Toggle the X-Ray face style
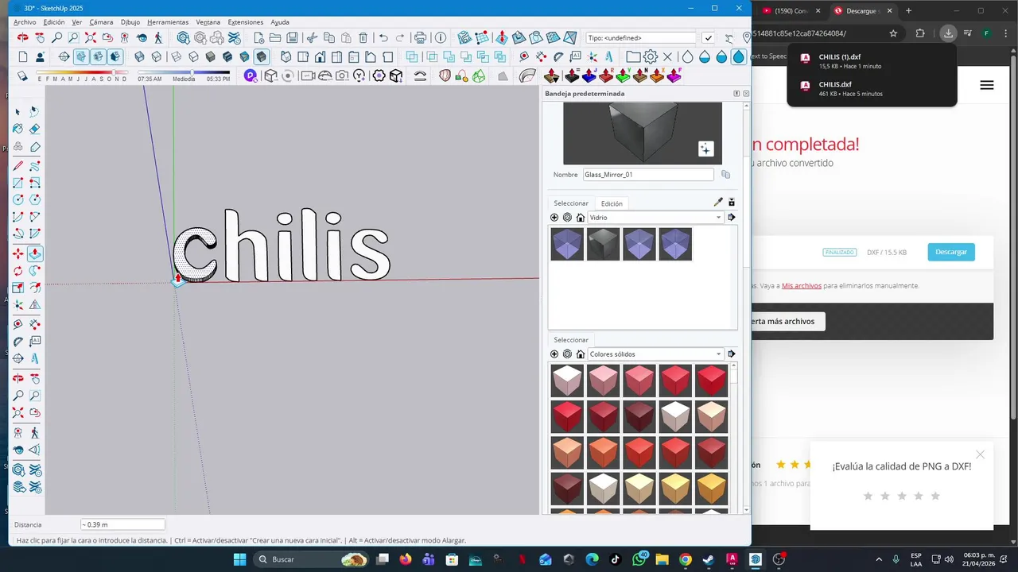Screen dimensions: 1018x572 (x=139, y=56)
